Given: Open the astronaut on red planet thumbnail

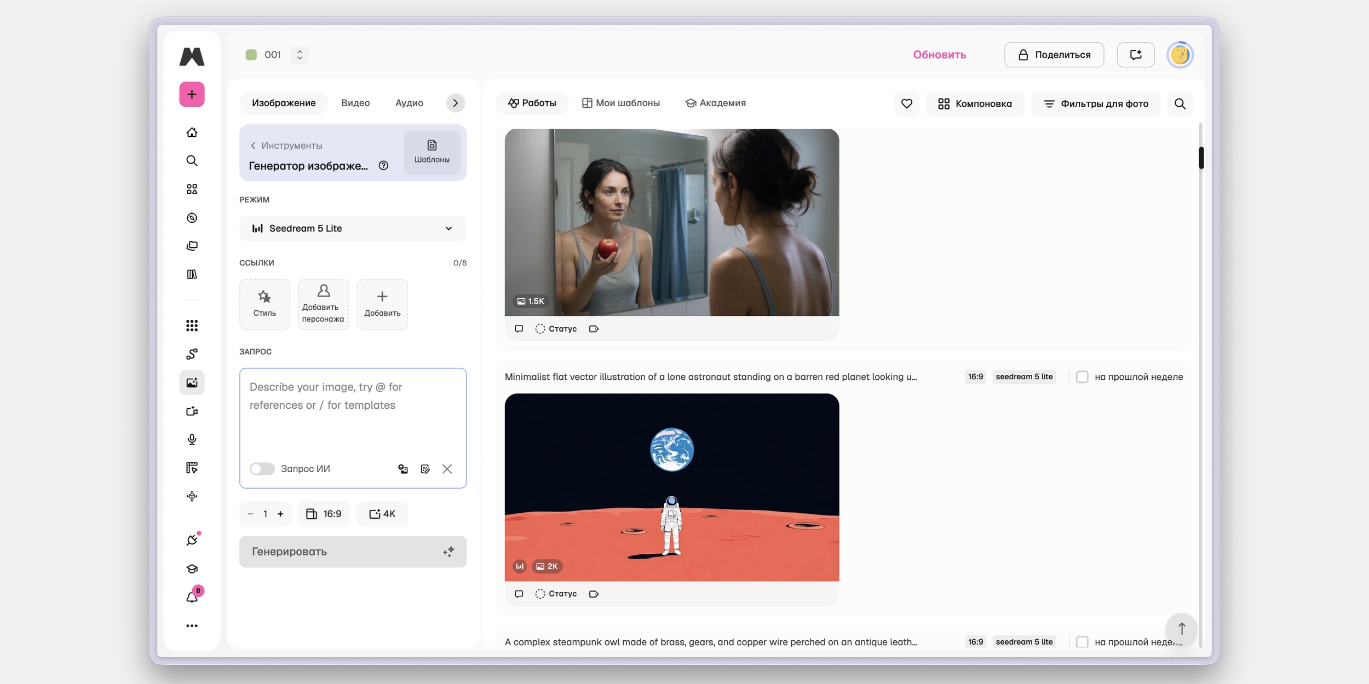Looking at the screenshot, I should pyautogui.click(x=672, y=487).
